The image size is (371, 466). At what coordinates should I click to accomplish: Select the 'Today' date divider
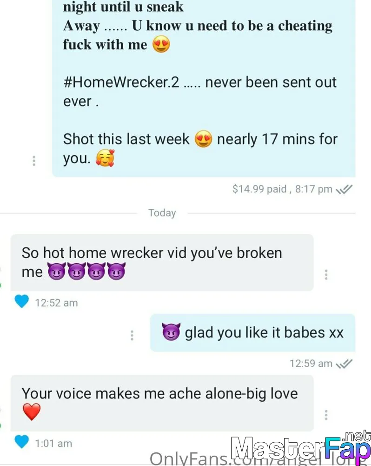point(162,213)
